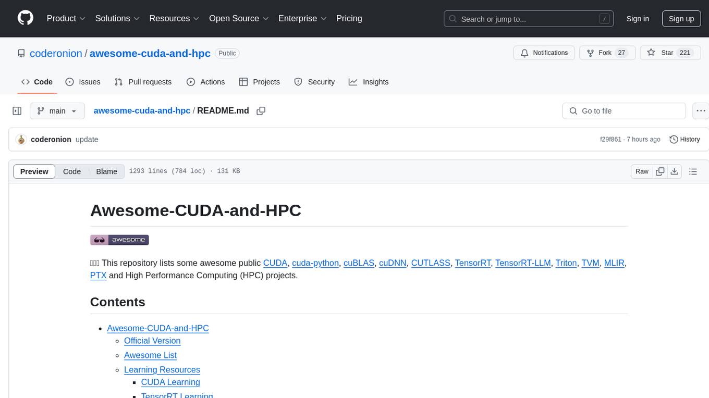Open the CUTLASS link

[431, 263]
